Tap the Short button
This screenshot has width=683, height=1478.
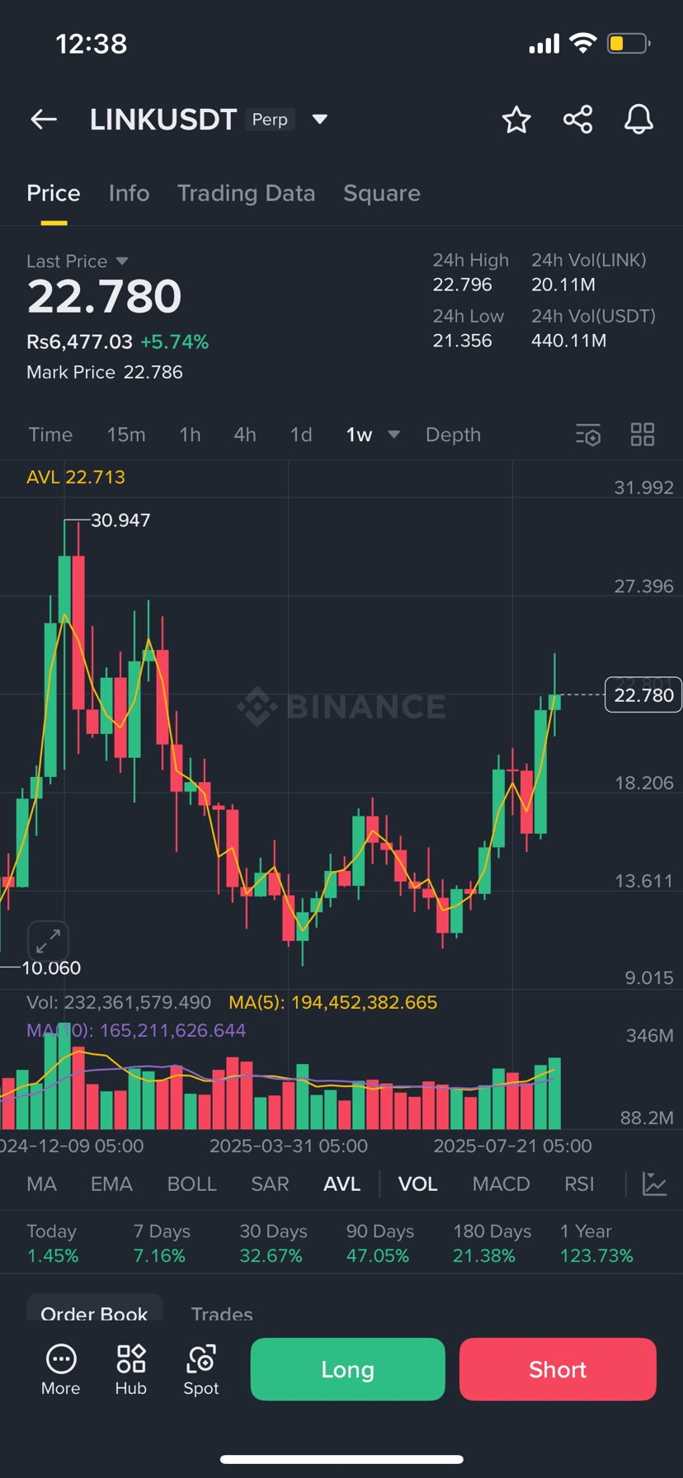point(558,1369)
